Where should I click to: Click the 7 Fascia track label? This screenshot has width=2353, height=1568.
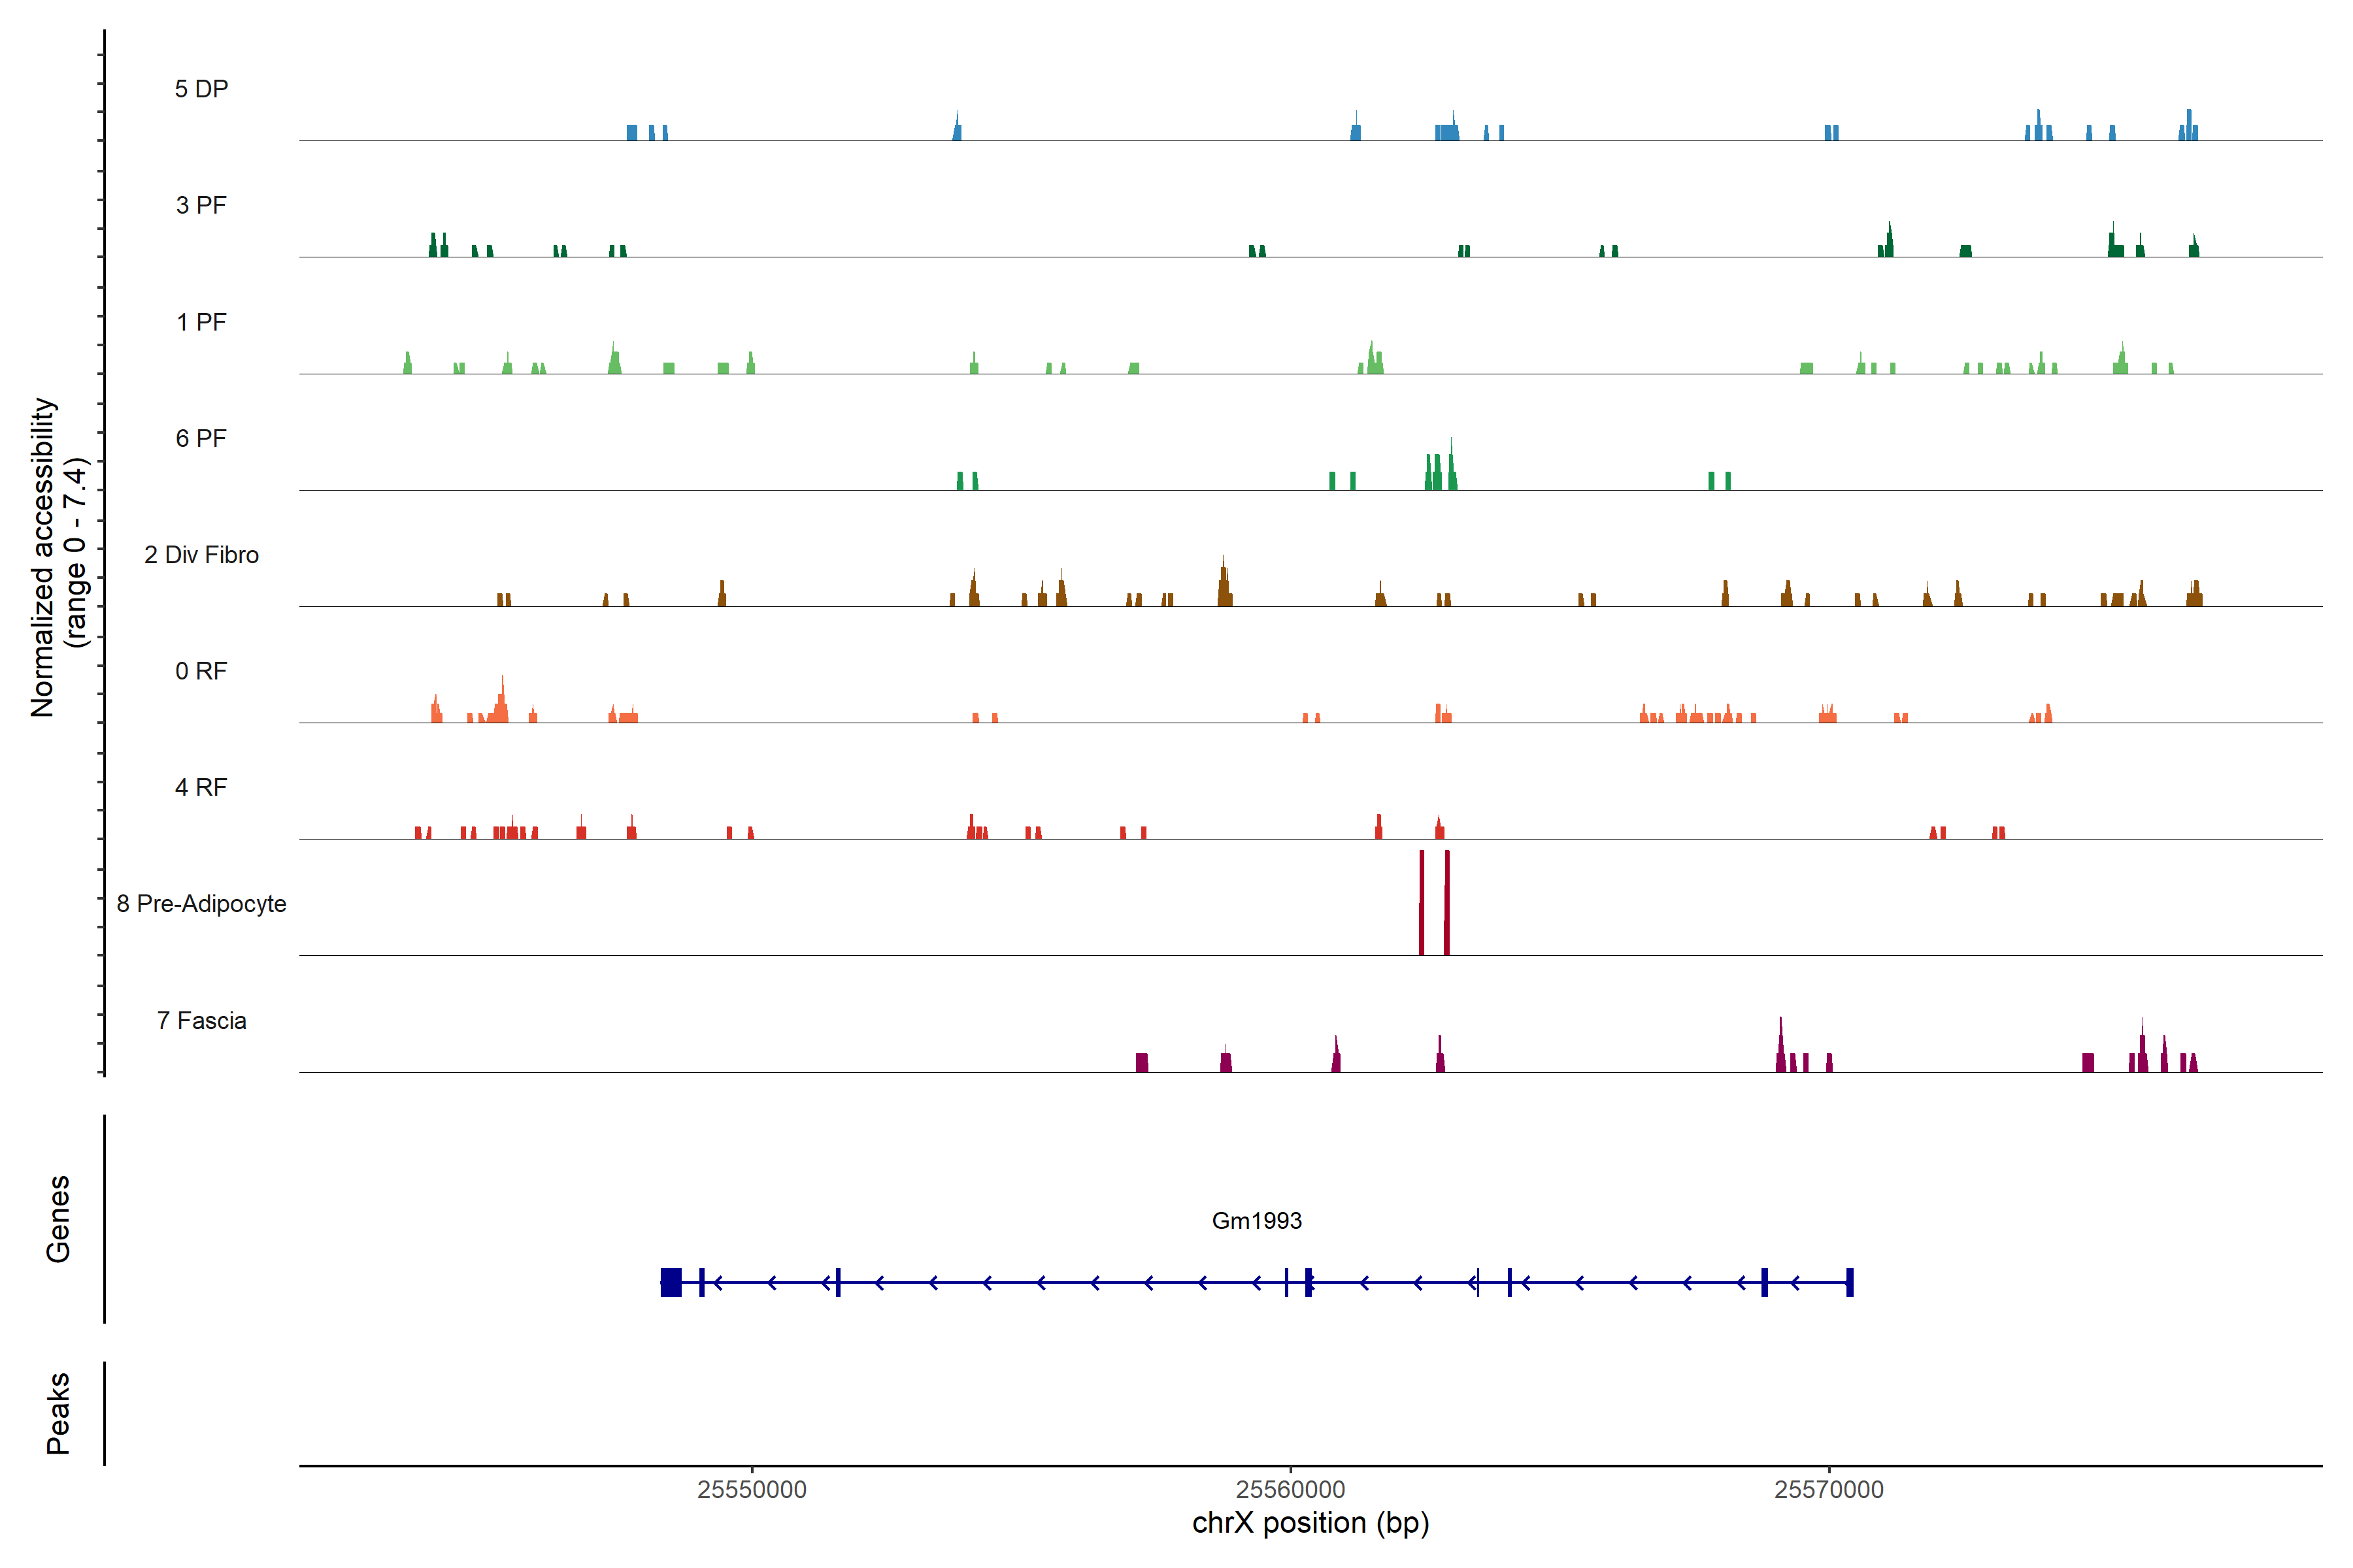(201, 1020)
